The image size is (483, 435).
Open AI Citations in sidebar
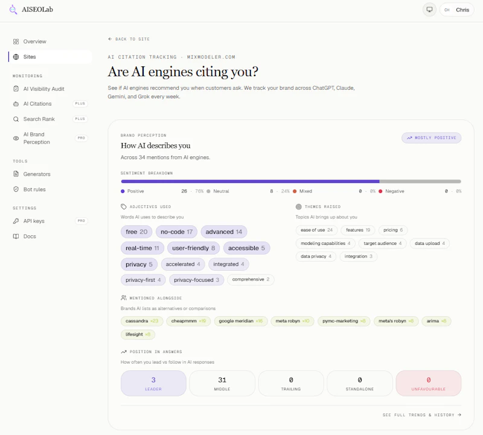point(50,104)
